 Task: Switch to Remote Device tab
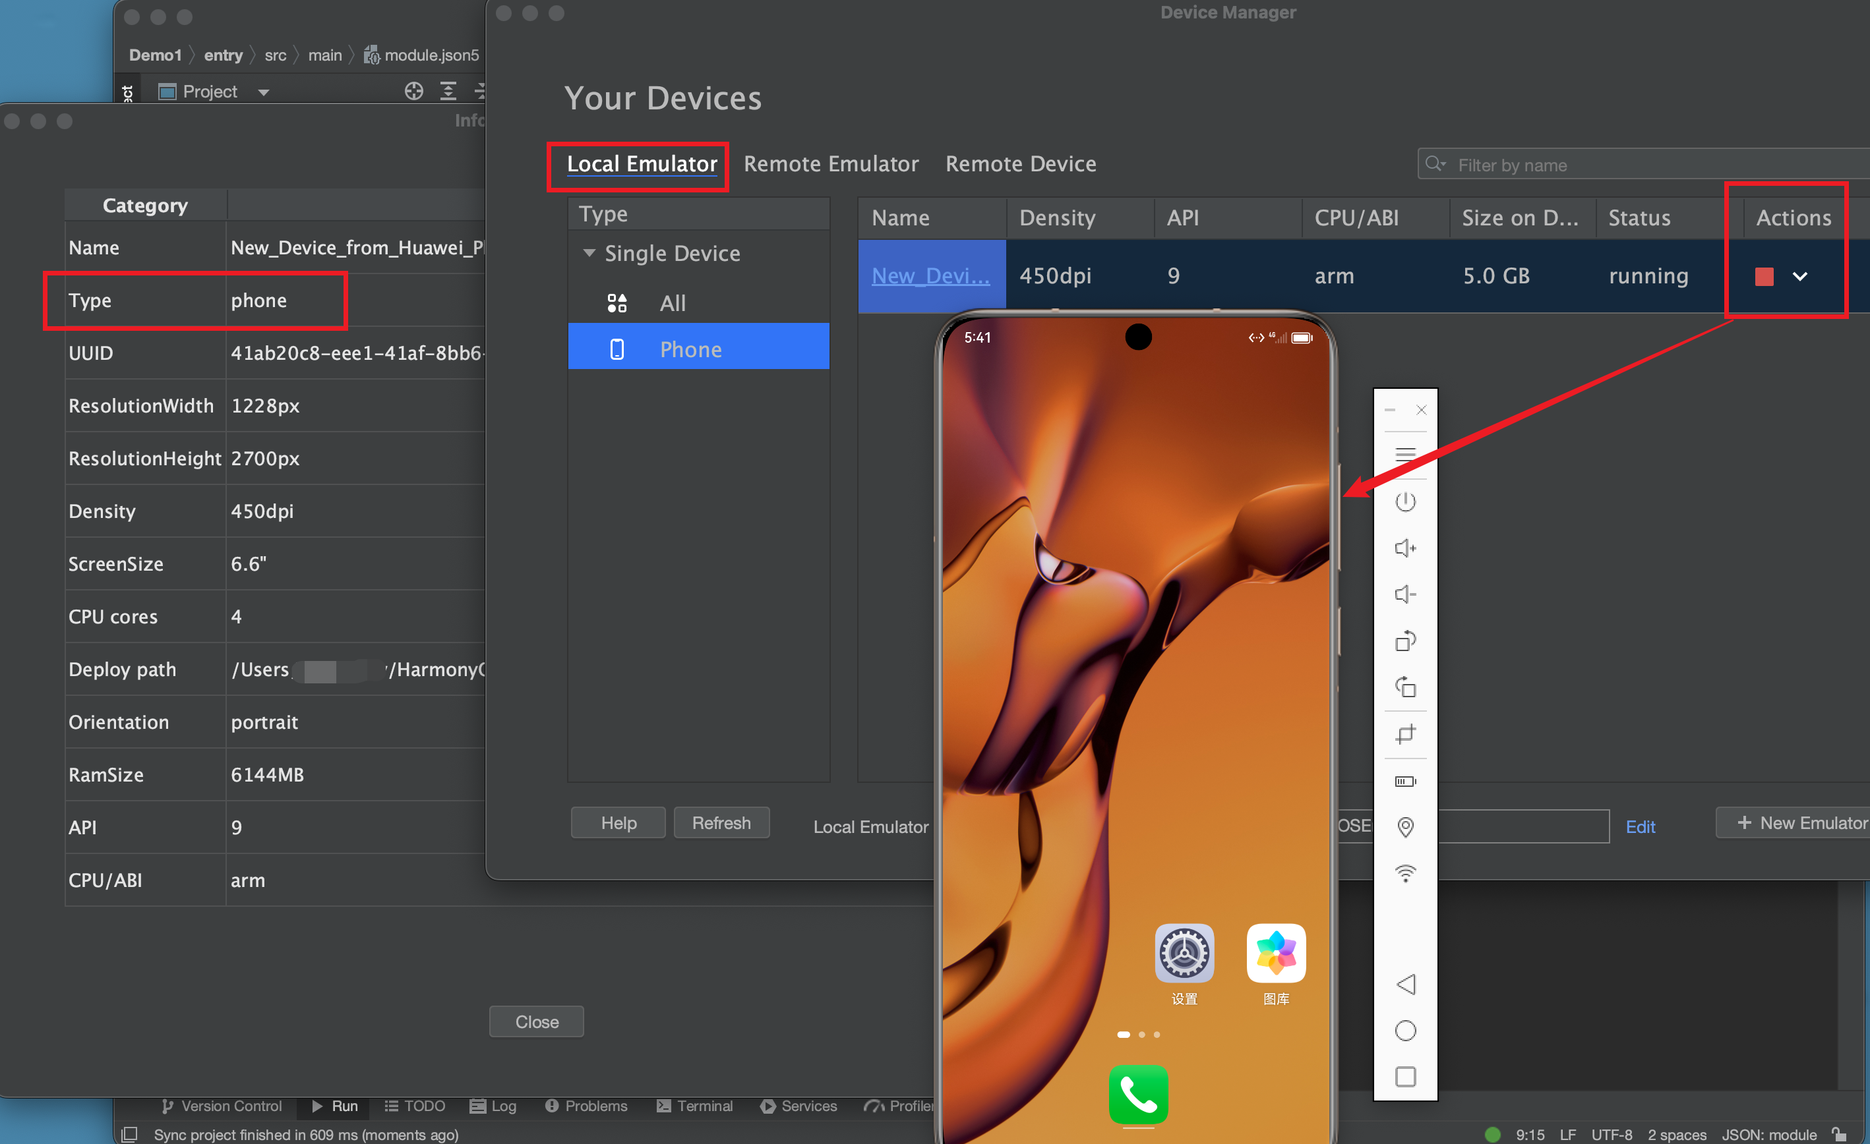coord(1020,164)
